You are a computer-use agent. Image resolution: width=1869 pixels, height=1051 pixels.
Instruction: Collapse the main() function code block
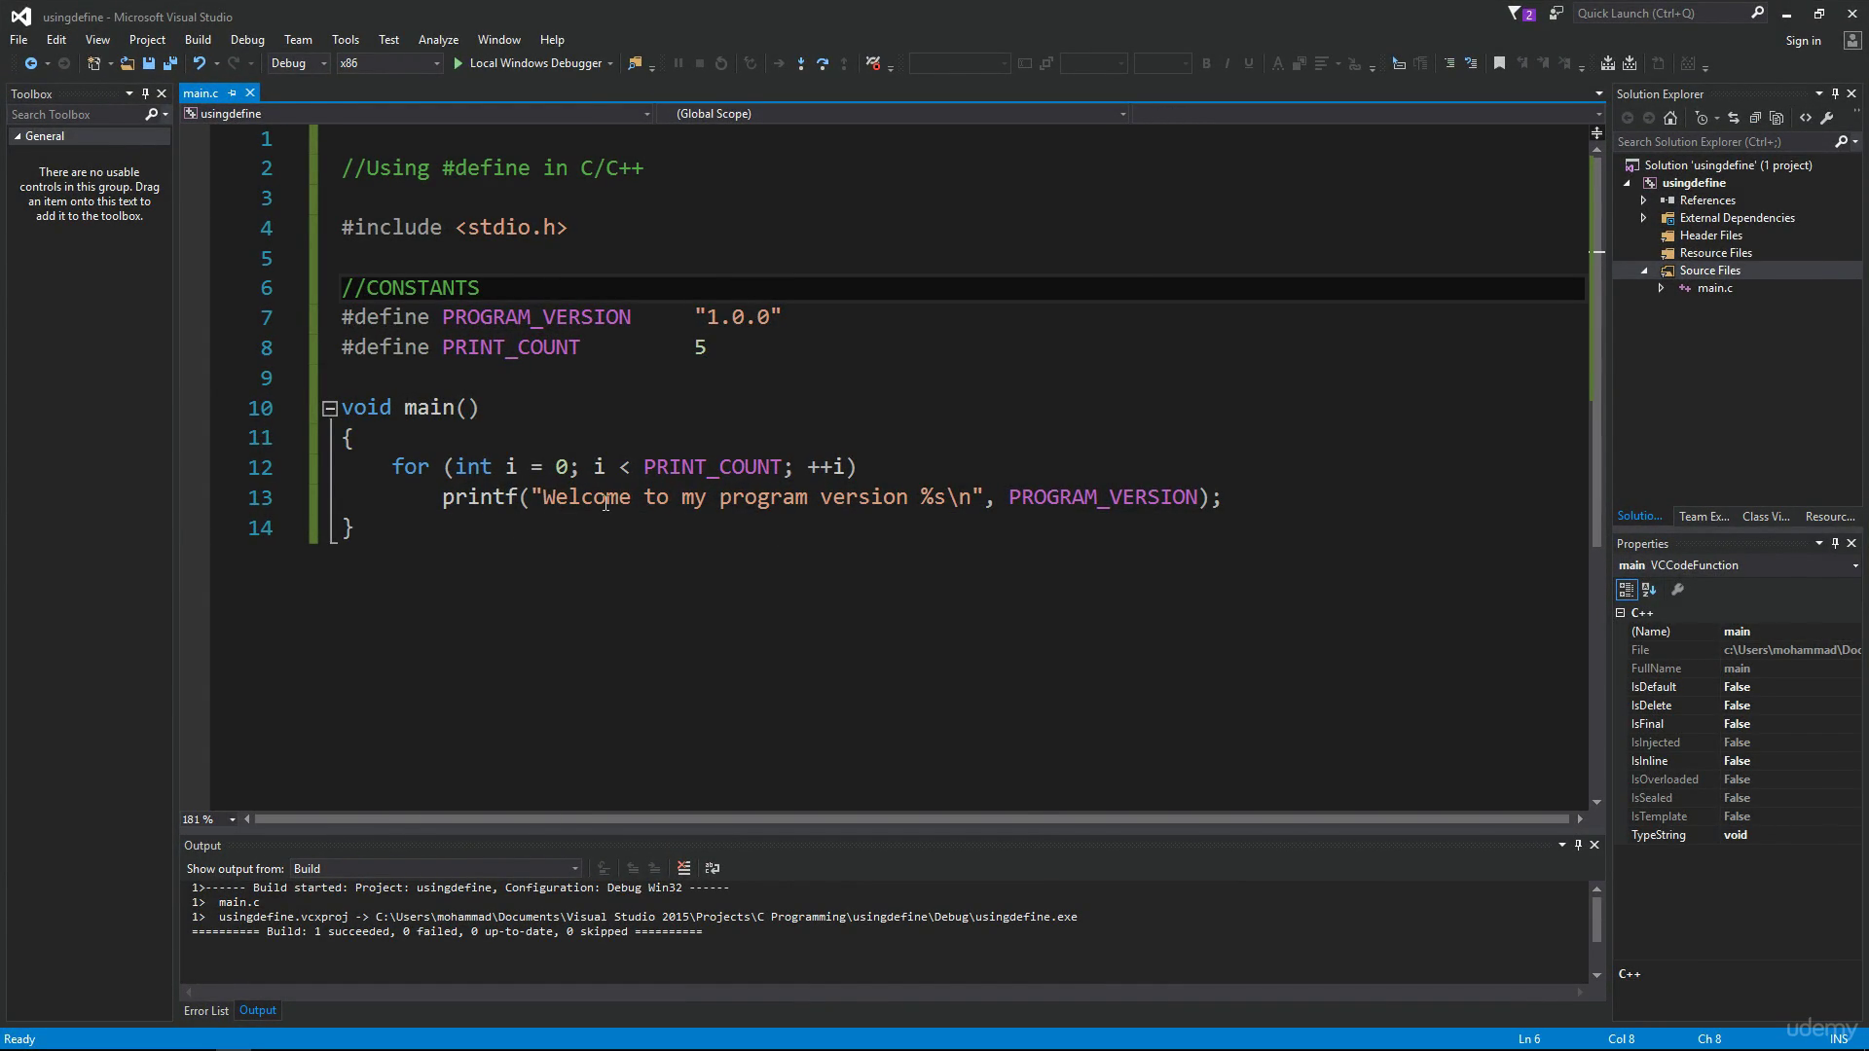(x=330, y=409)
